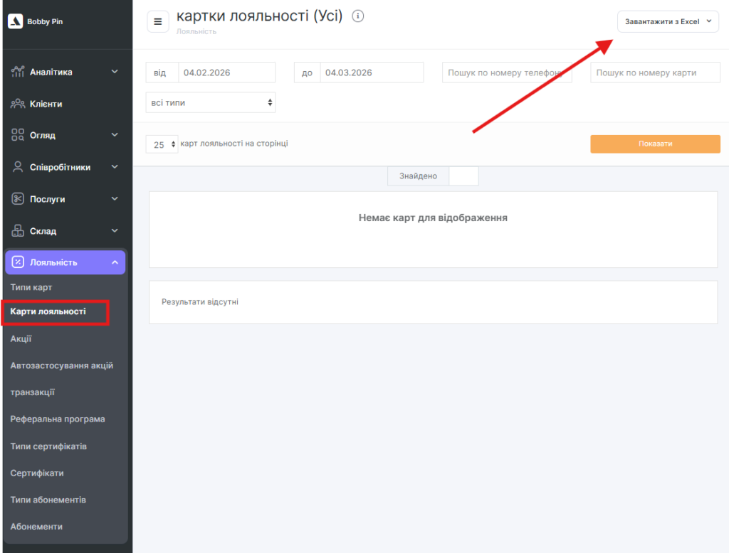This screenshot has width=729, height=553.
Task: Open the Завантажити з Excel dropdown
Action: tap(667, 21)
